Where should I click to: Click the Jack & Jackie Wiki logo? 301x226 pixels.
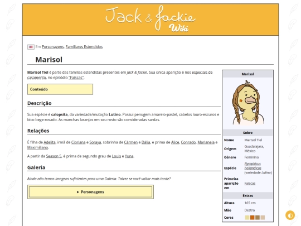(x=151, y=18)
